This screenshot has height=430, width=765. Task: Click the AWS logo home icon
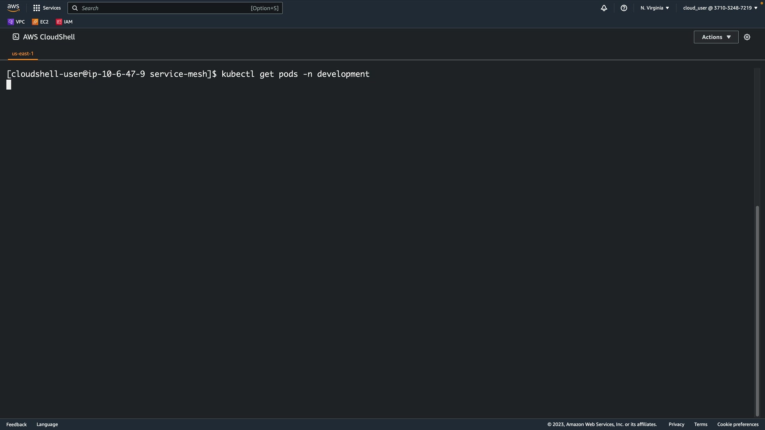[13, 8]
